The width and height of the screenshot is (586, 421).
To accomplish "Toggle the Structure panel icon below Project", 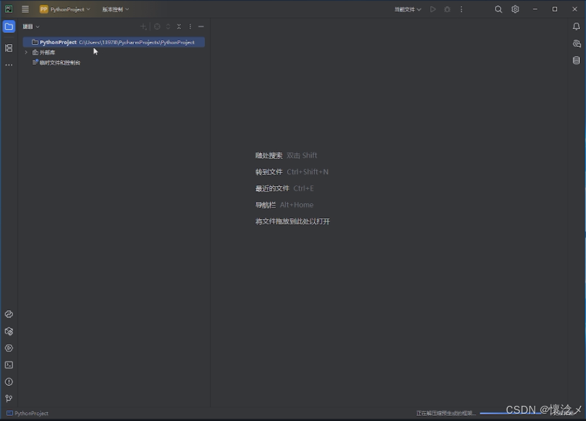I will pos(8,47).
